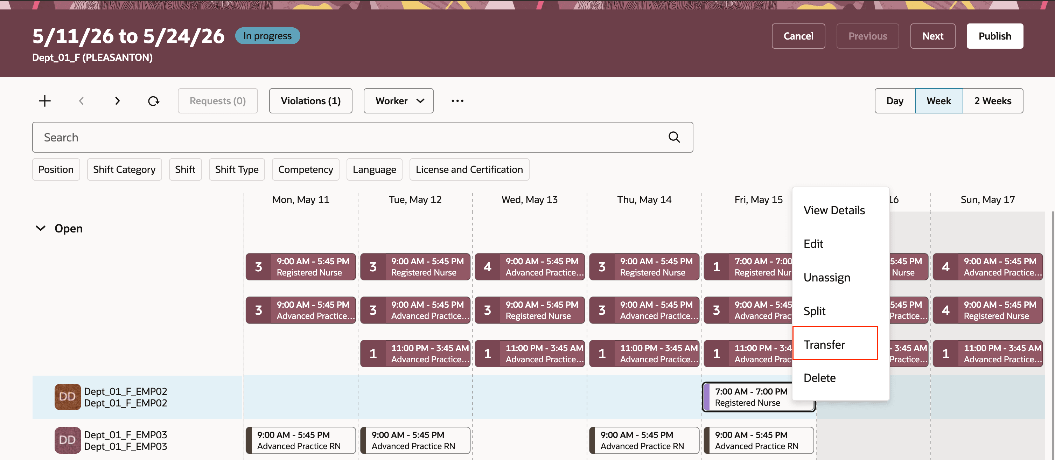
Task: Collapse the Open shifts section
Action: pyautogui.click(x=41, y=228)
